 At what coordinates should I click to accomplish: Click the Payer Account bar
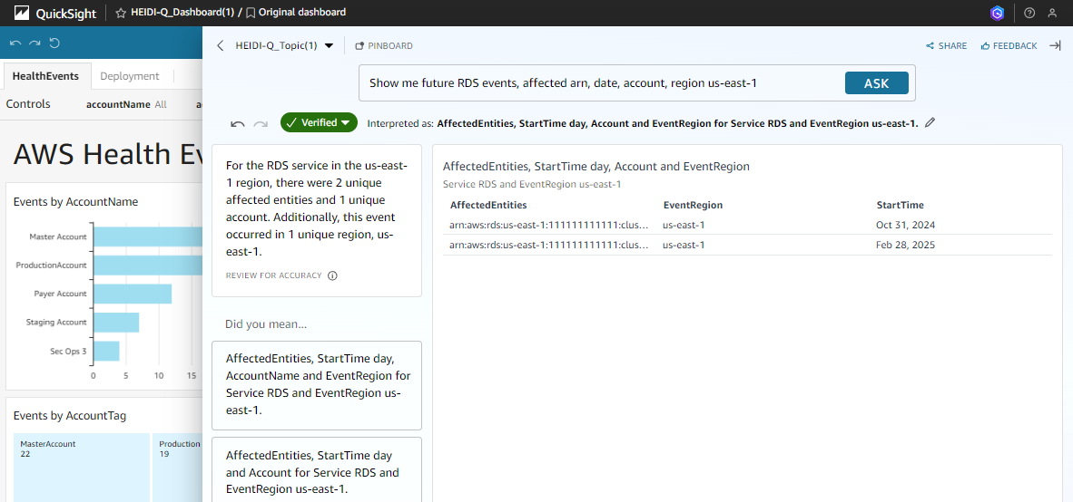(x=133, y=294)
